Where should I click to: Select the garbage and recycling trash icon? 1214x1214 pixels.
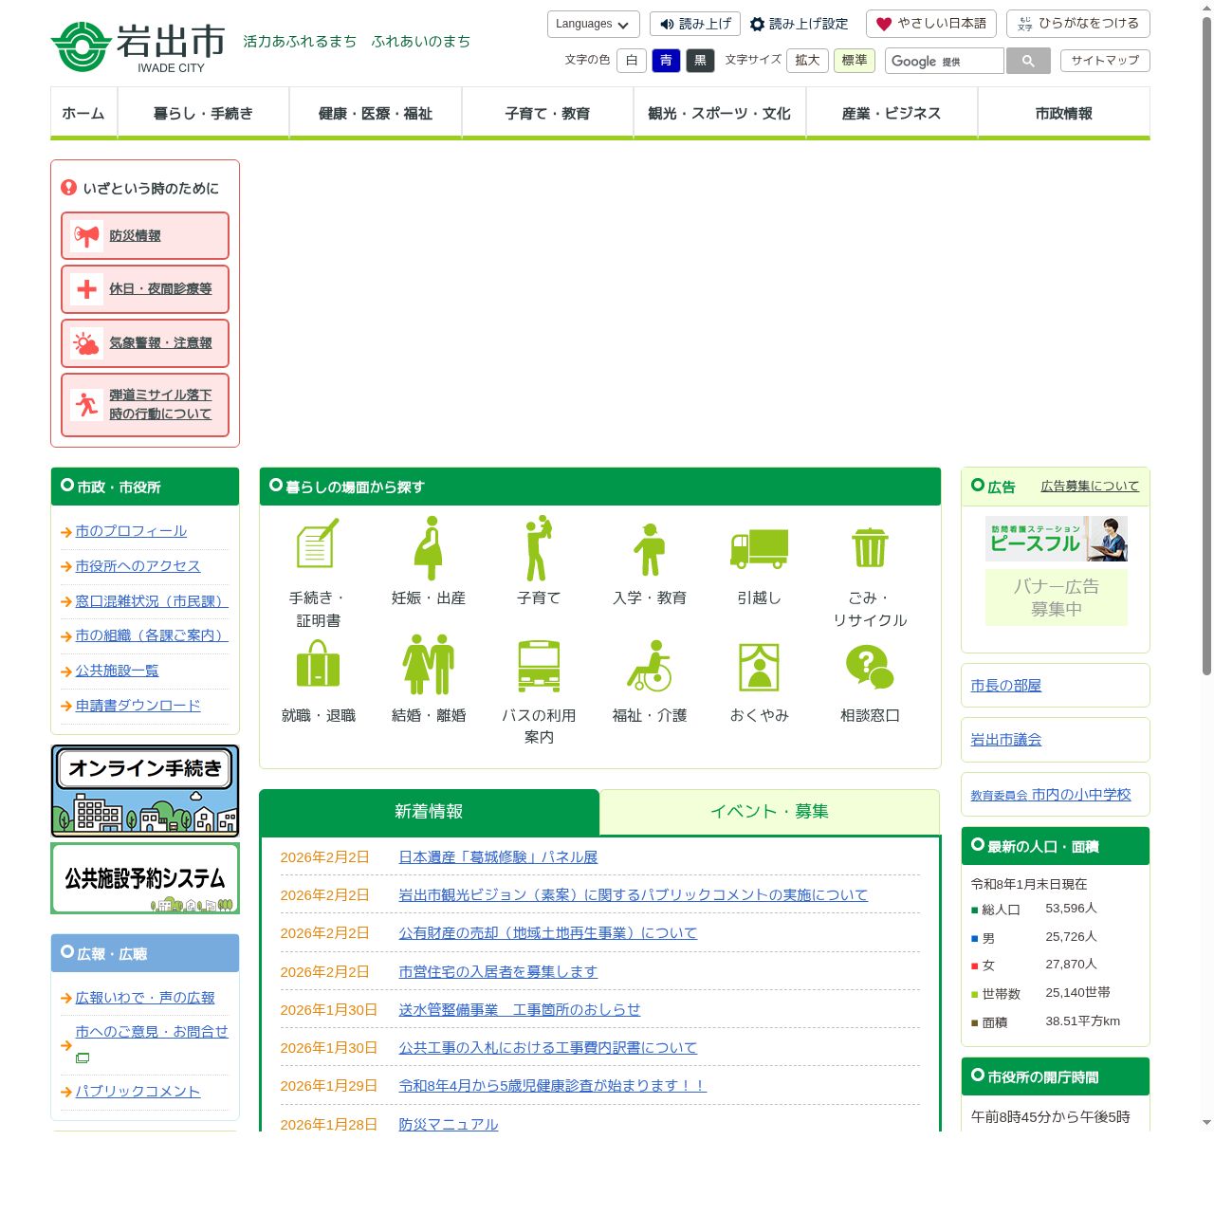pyautogui.click(x=869, y=548)
